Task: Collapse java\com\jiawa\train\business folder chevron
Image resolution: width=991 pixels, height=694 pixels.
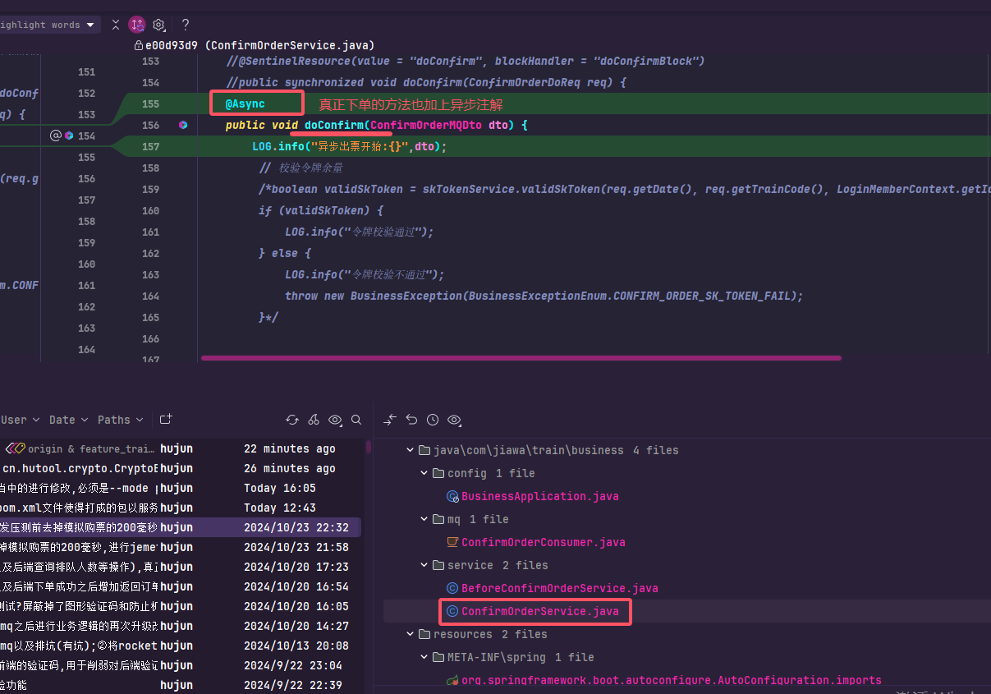Action: pos(411,450)
